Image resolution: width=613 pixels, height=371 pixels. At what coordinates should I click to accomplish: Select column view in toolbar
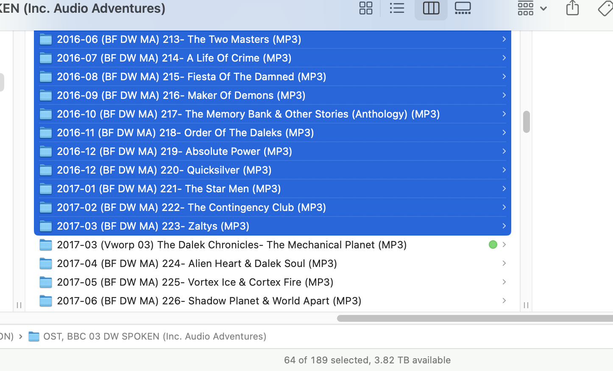431,8
